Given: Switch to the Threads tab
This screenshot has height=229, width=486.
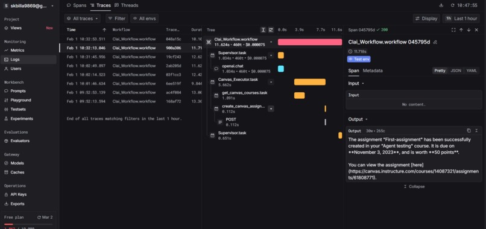Looking at the screenshot, I should (126, 5).
